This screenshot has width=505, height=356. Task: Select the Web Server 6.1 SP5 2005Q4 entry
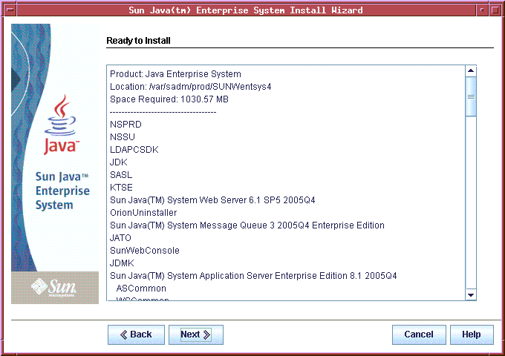tap(212, 200)
